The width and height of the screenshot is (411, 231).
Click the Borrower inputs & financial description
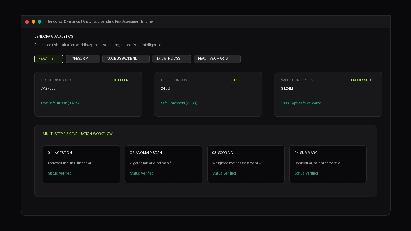[71, 163]
